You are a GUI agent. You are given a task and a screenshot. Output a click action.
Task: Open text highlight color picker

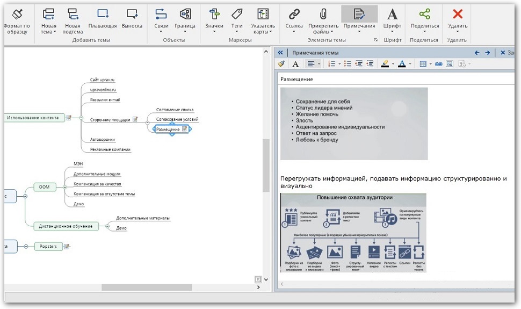point(393,64)
